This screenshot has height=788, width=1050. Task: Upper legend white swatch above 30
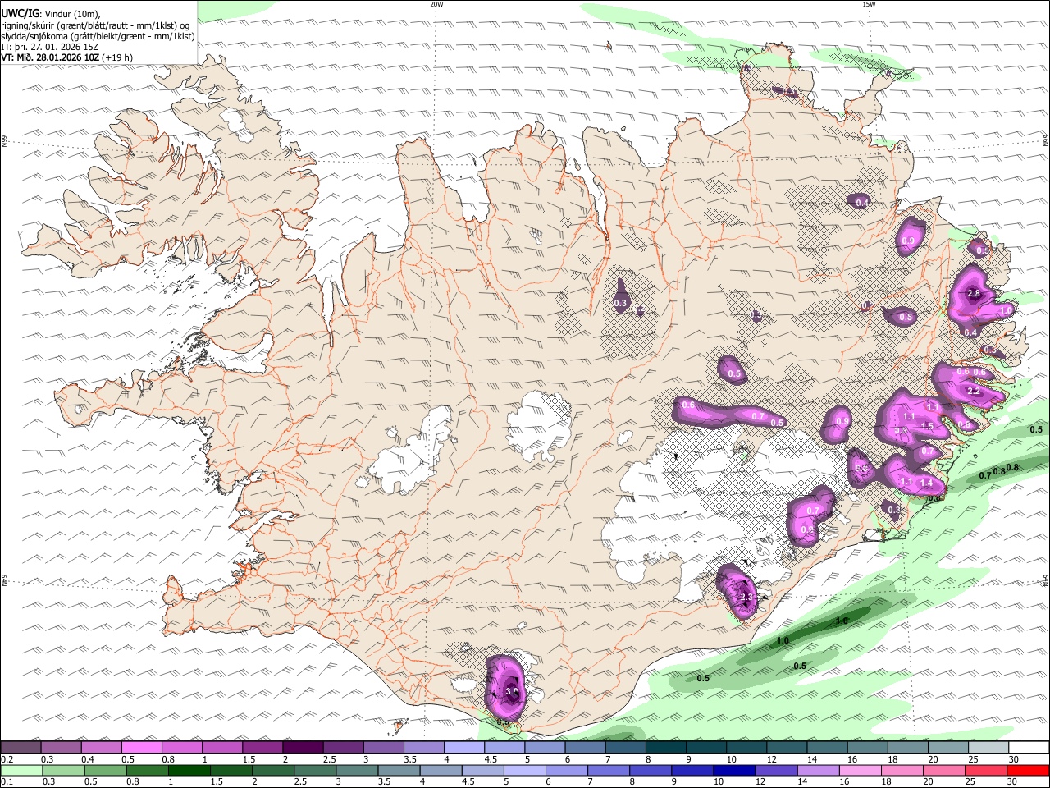click(1028, 748)
